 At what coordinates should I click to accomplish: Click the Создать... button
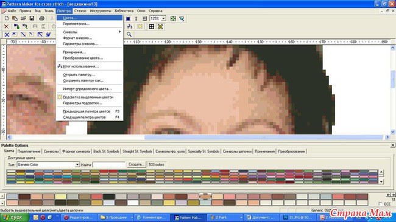(x=136, y=164)
